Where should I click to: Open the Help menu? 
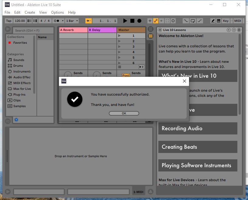pyautogui.click(x=72, y=12)
